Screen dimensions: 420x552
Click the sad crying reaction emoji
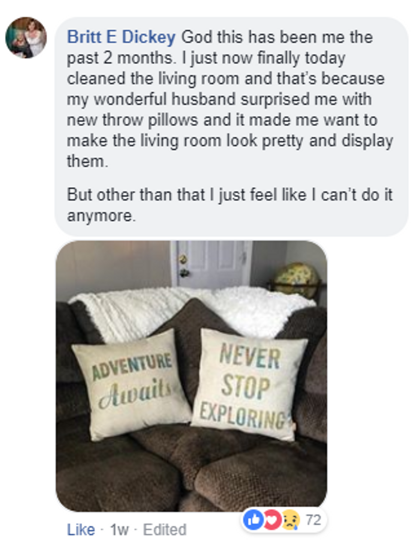click(x=291, y=520)
